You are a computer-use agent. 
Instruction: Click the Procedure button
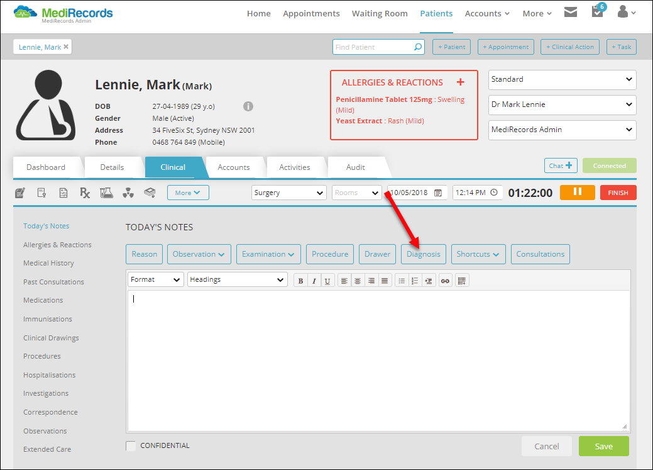click(330, 254)
